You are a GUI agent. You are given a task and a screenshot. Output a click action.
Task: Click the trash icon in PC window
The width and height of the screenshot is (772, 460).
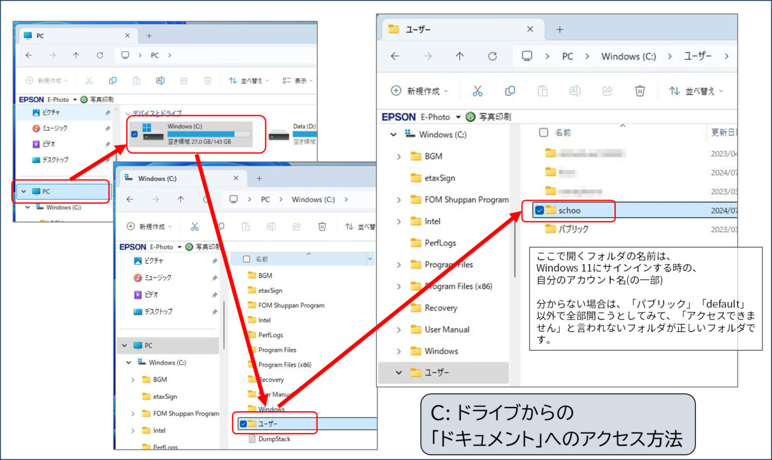coord(207,80)
